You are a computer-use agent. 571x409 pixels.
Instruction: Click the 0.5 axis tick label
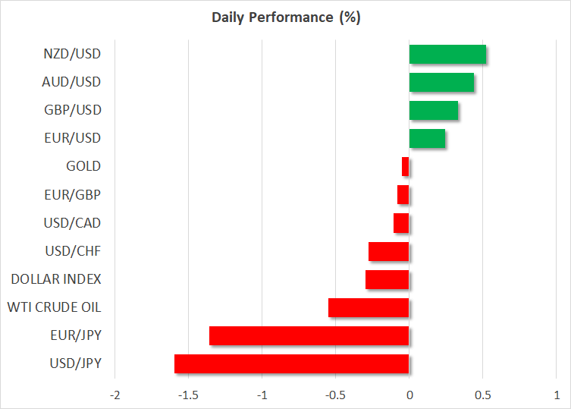482,395
